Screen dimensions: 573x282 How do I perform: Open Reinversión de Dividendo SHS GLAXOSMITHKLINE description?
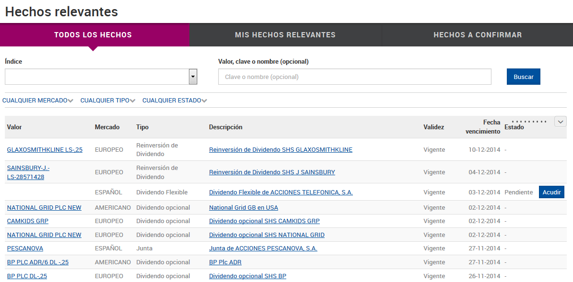tap(281, 149)
